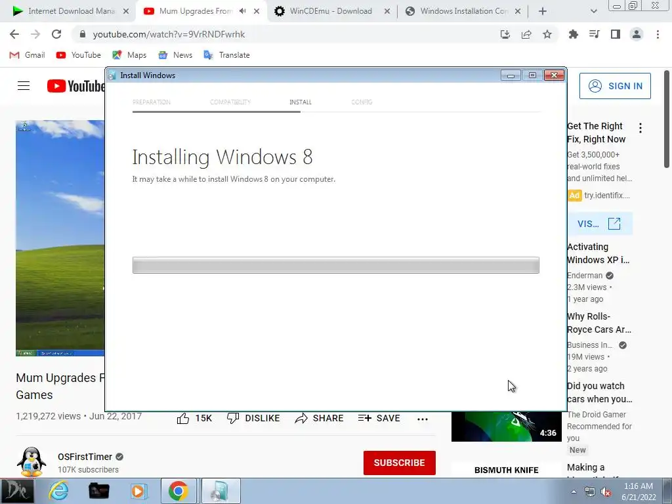
Task: Open Did you watch cars video link
Action: 600,392
